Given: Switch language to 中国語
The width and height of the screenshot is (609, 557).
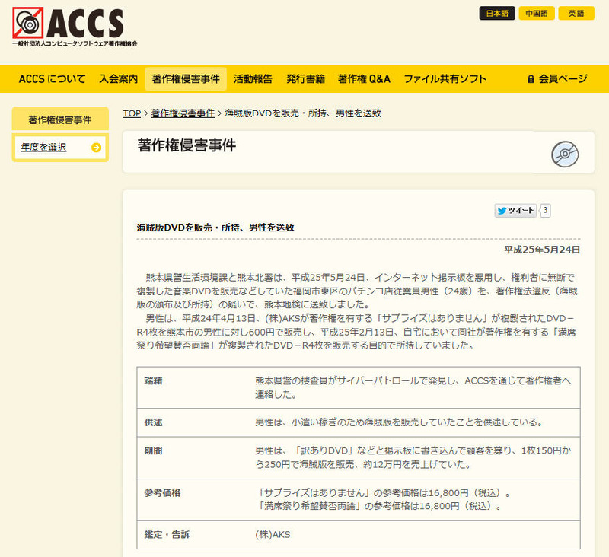Looking at the screenshot, I should (537, 14).
